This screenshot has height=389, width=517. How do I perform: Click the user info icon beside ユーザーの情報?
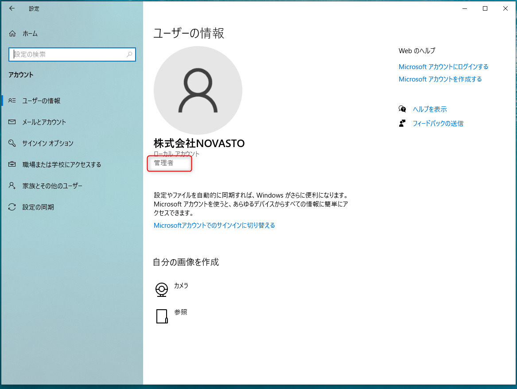(x=12, y=101)
